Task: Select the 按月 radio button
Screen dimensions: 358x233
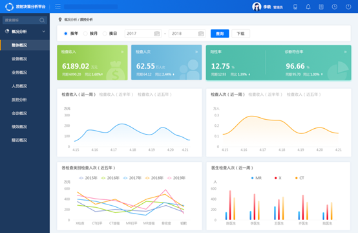Action: pyautogui.click(x=85, y=34)
